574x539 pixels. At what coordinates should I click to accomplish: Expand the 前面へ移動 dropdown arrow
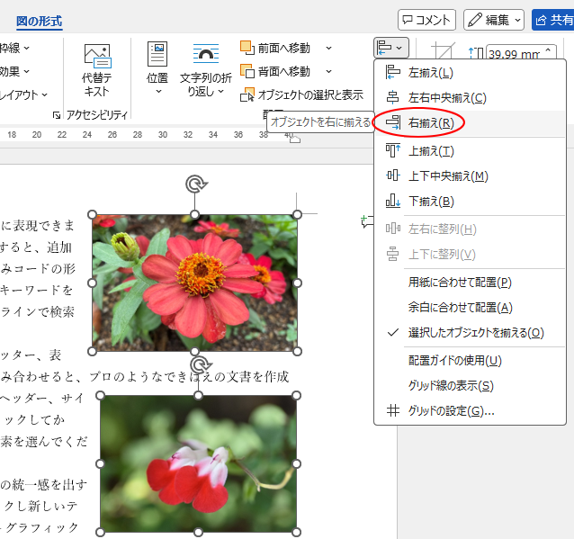[328, 48]
